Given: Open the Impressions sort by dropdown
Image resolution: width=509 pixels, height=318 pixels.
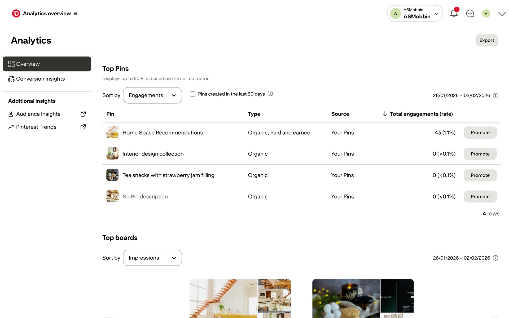Looking at the screenshot, I should pos(152,258).
